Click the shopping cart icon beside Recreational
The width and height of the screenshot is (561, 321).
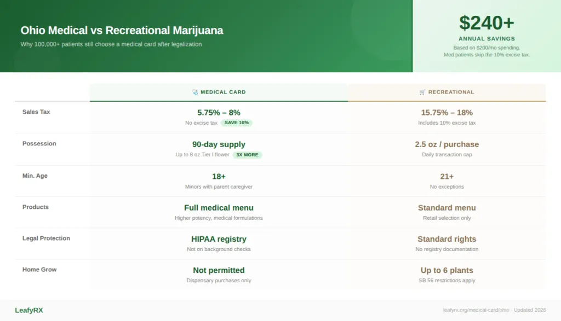pyautogui.click(x=422, y=92)
